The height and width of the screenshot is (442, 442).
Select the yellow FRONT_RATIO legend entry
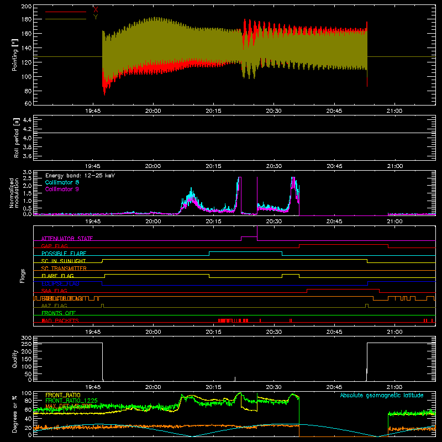click(x=63, y=395)
